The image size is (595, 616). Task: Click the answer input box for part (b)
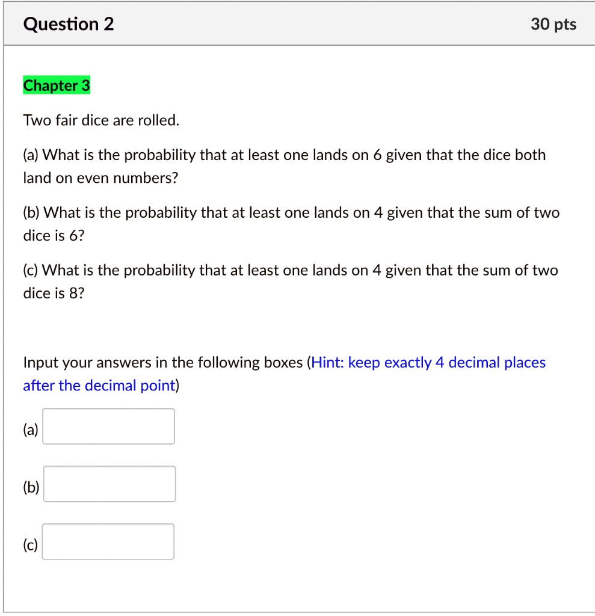pyautogui.click(x=109, y=484)
